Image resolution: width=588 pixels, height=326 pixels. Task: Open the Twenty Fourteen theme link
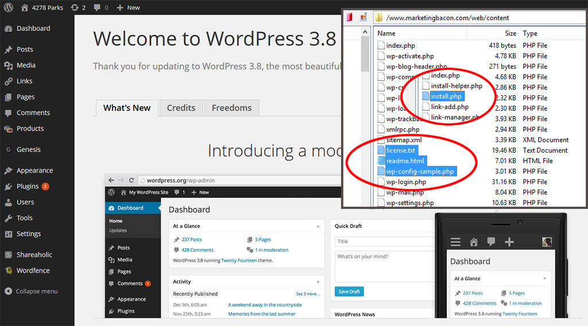click(239, 261)
